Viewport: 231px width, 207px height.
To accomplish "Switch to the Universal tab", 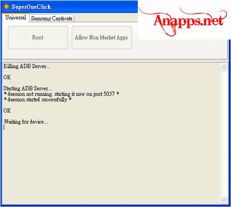I will [x=15, y=18].
